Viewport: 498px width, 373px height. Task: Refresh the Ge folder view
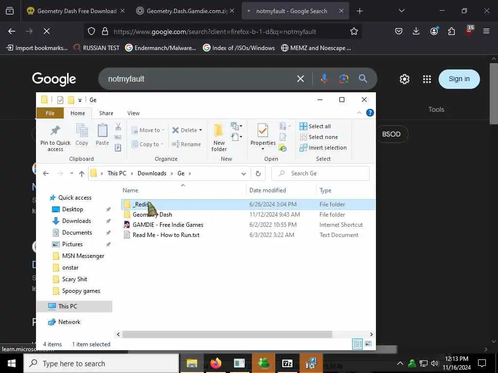pos(258,173)
